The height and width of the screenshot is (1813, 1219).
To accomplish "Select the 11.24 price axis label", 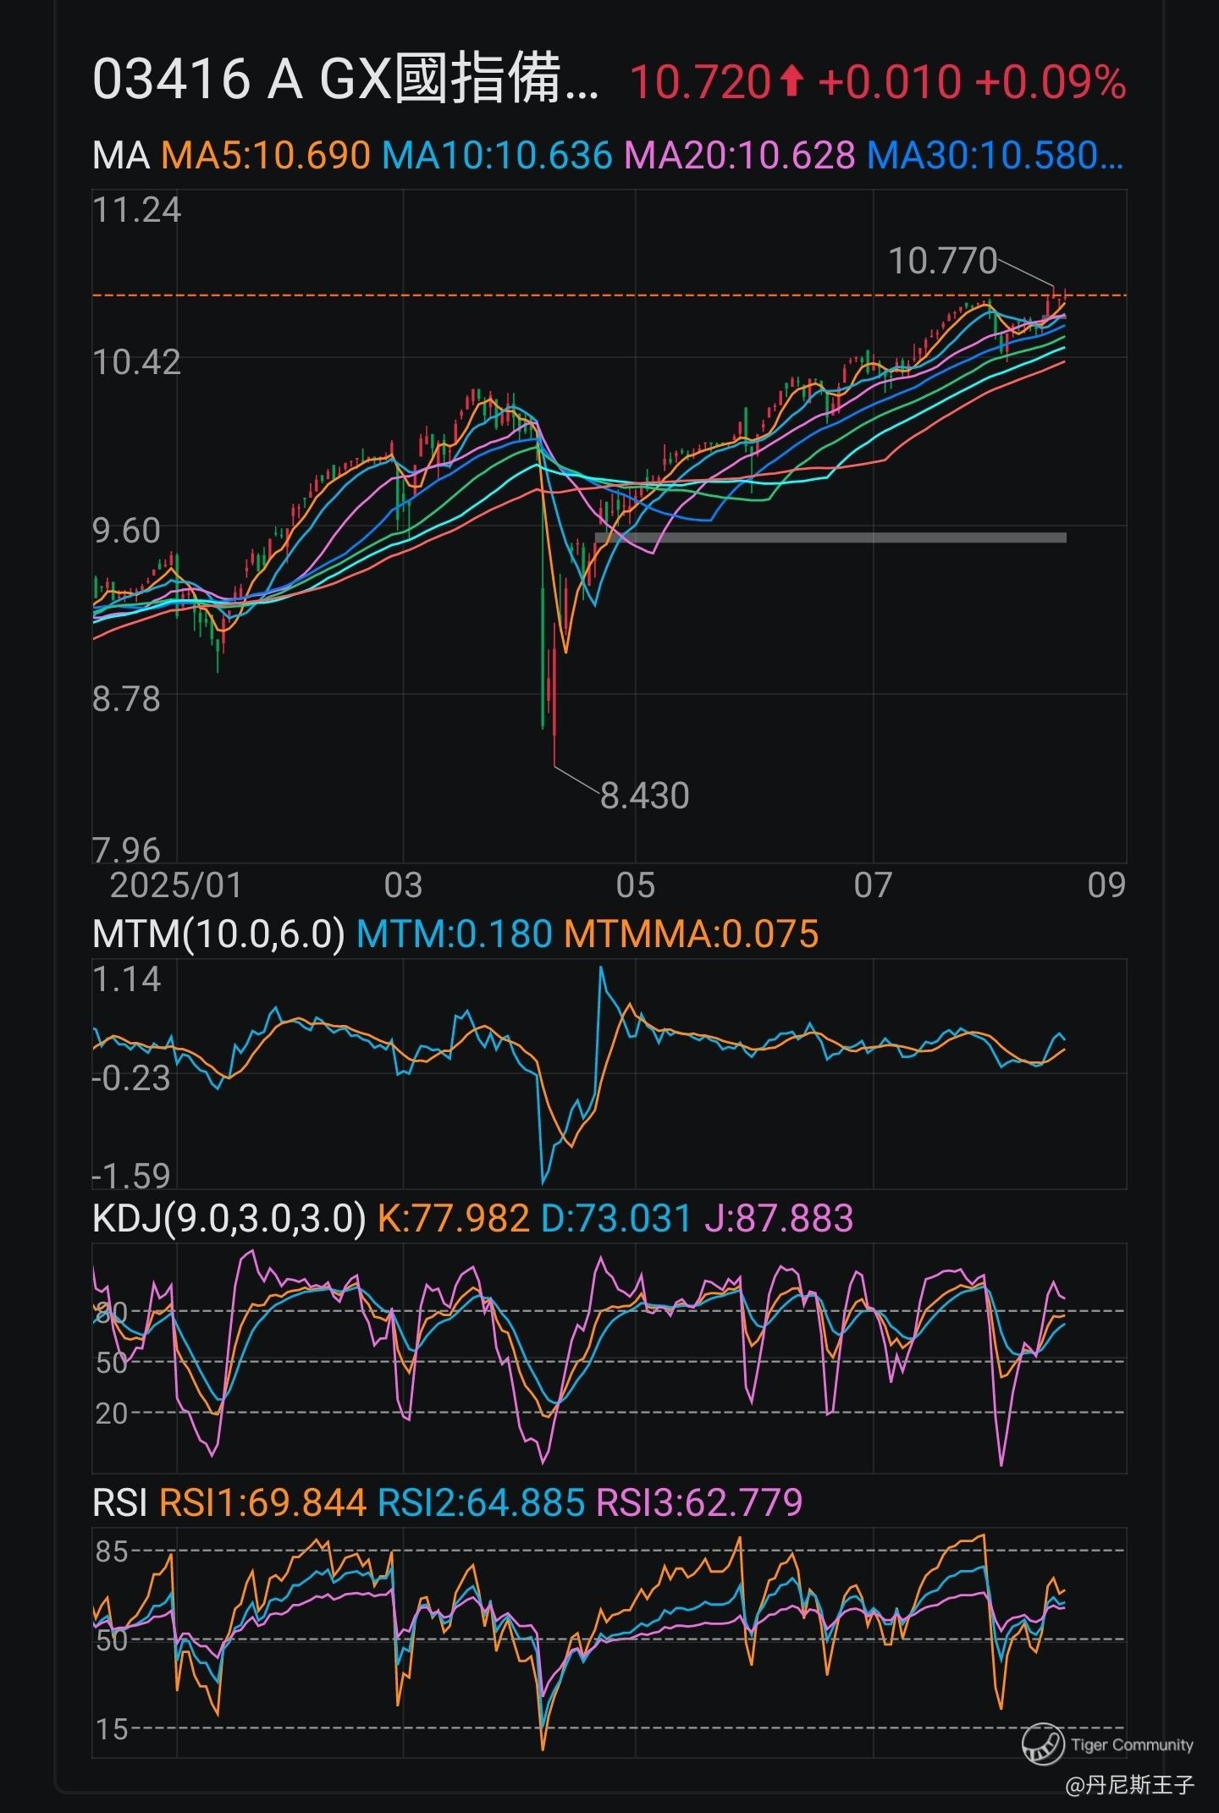I will [x=137, y=210].
